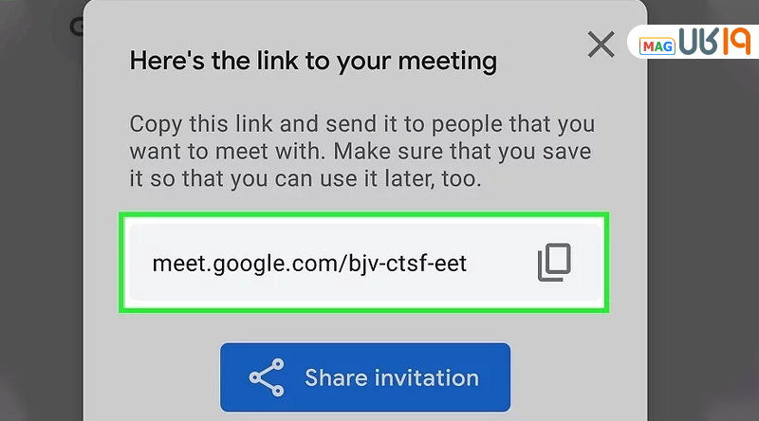Viewport: 759px width, 421px height.
Task: Click the line starting "Copy this link and send"
Action: click(361, 124)
